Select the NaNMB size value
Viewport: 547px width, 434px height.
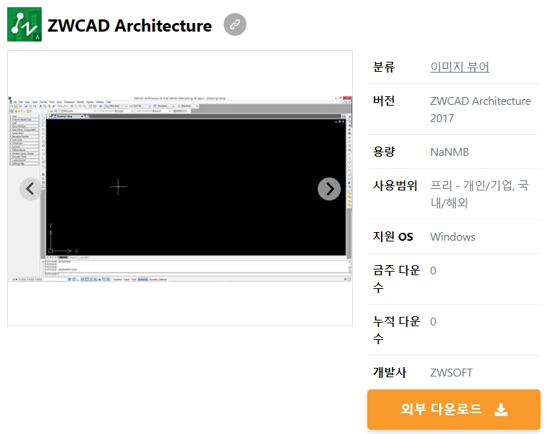point(449,152)
